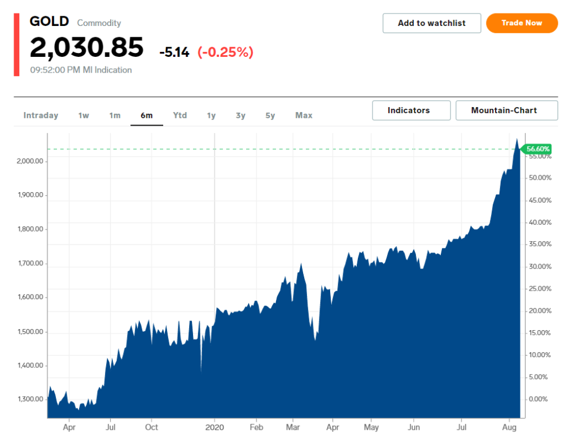Click the green 56.60% value marker
The height and width of the screenshot is (440, 578).
(x=537, y=149)
